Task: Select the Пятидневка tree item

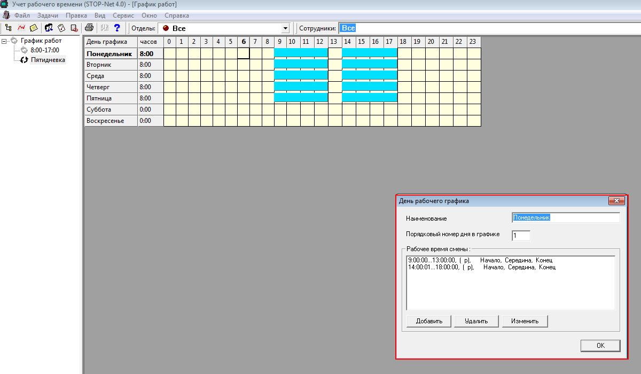Action: coord(48,60)
